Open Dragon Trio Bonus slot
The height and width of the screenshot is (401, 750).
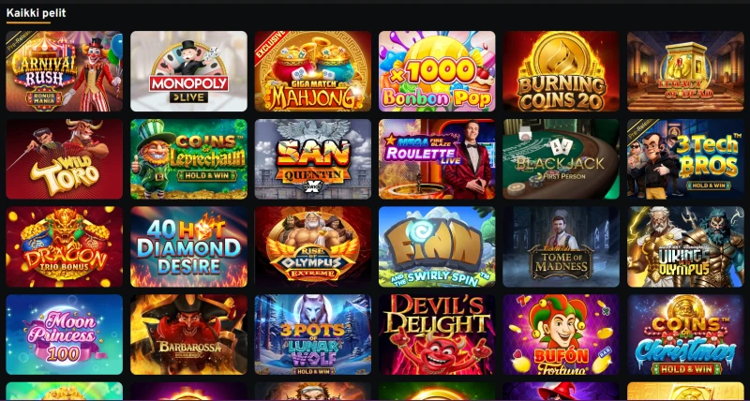pyautogui.click(x=64, y=246)
